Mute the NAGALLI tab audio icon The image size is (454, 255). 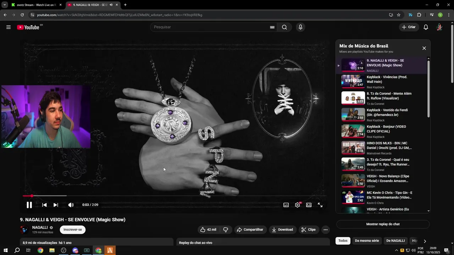[x=111, y=5]
